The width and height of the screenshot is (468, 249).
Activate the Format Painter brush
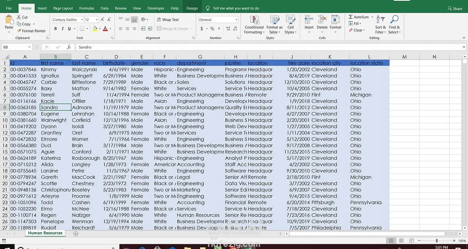click(19, 31)
